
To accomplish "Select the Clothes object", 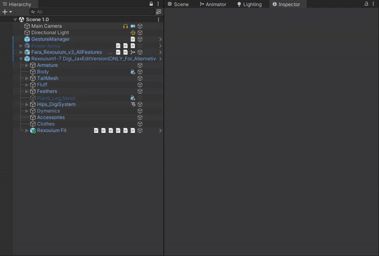I will click(x=45, y=124).
